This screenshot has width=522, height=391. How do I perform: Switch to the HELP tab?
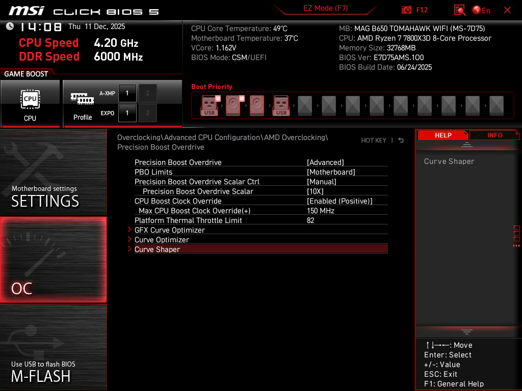pos(443,135)
